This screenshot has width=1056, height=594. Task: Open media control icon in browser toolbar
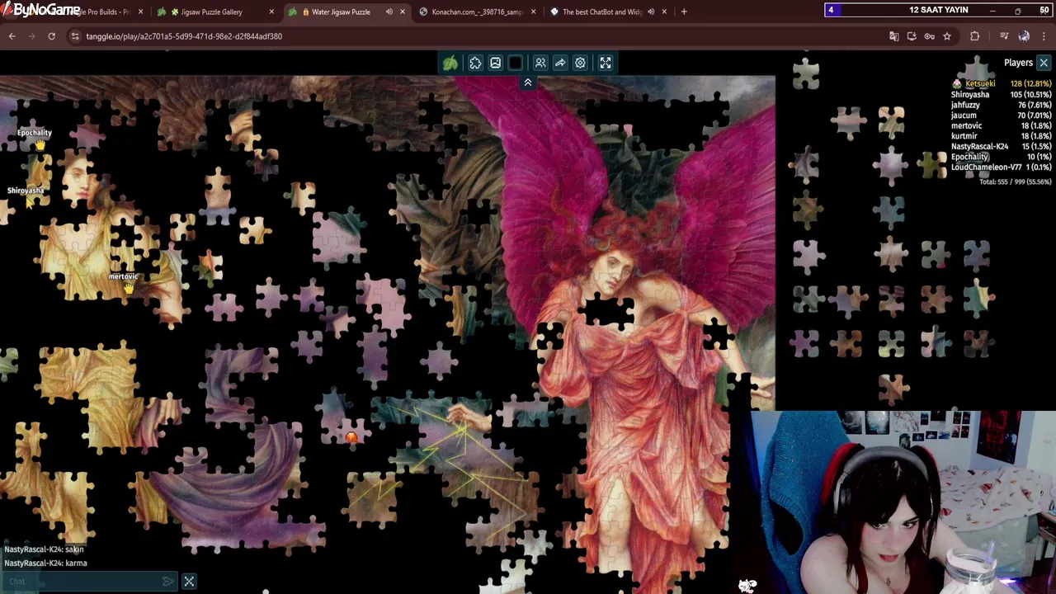[1004, 36]
